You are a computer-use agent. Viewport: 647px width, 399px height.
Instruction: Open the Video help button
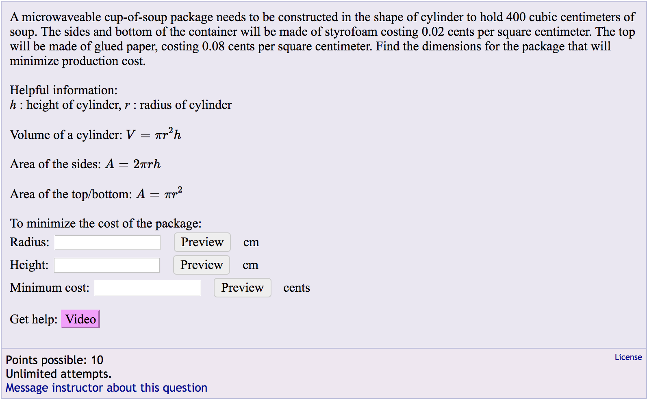80,319
